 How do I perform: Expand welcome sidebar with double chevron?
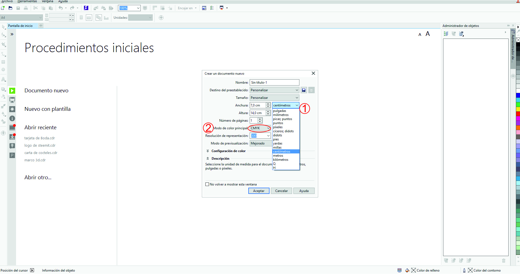12,34
